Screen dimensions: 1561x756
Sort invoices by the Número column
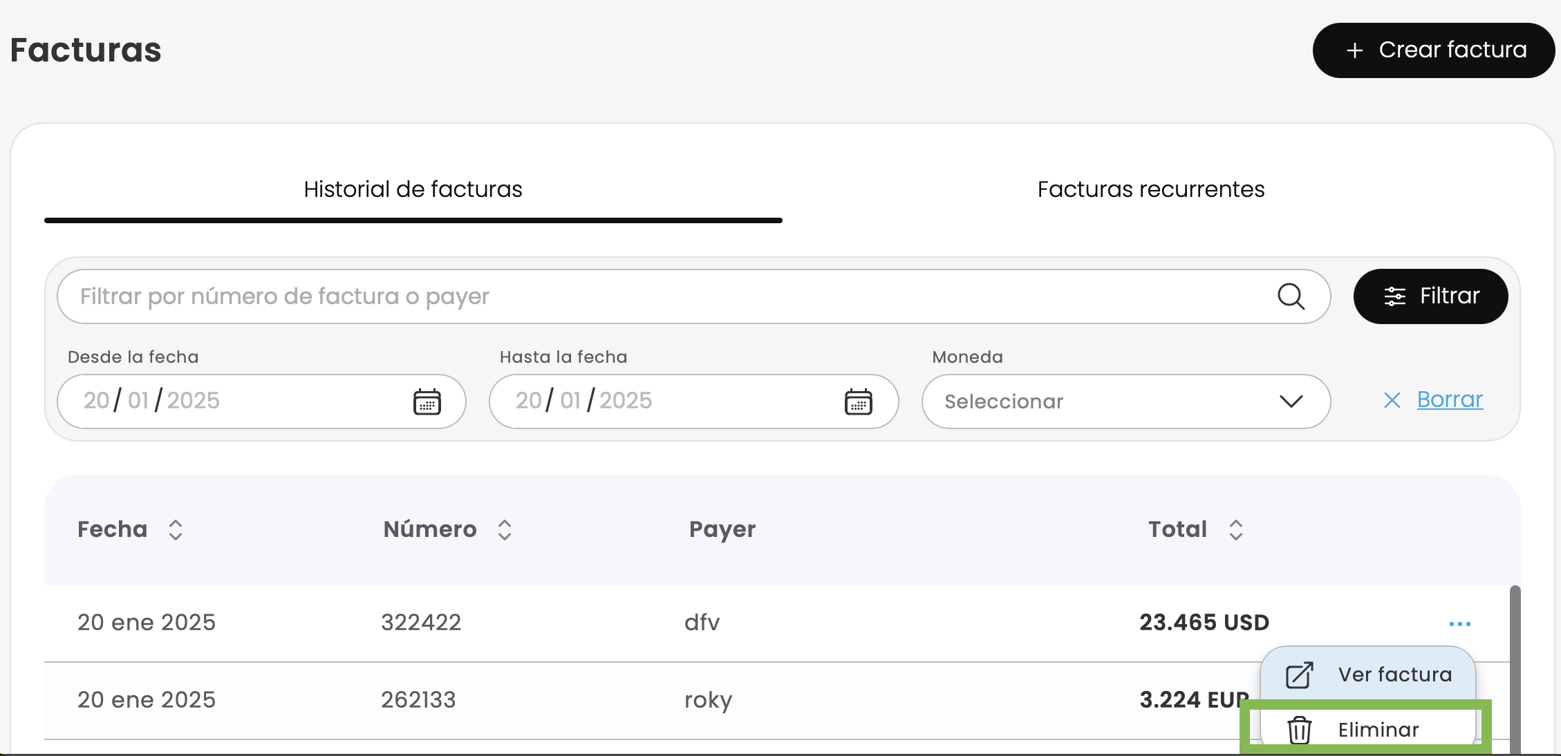coord(505,530)
